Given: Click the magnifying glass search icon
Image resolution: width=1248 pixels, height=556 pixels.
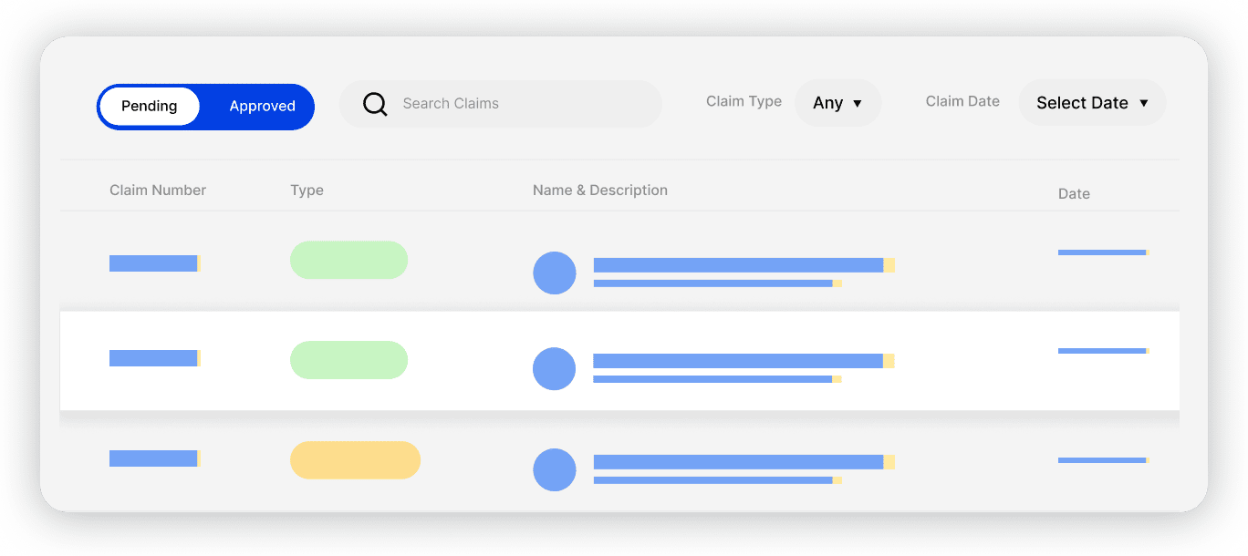Looking at the screenshot, I should click(x=375, y=104).
